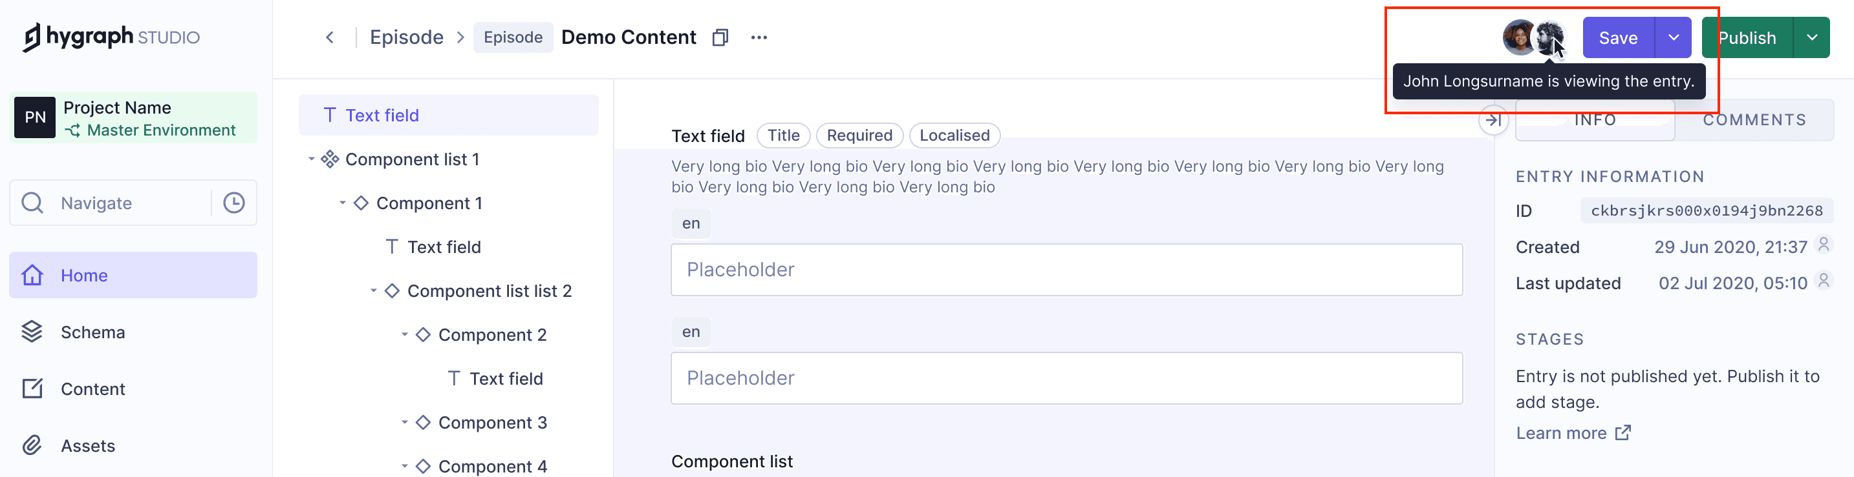This screenshot has height=477, width=1854.
Task: Select the Title badge on Text field
Action: pyautogui.click(x=783, y=135)
